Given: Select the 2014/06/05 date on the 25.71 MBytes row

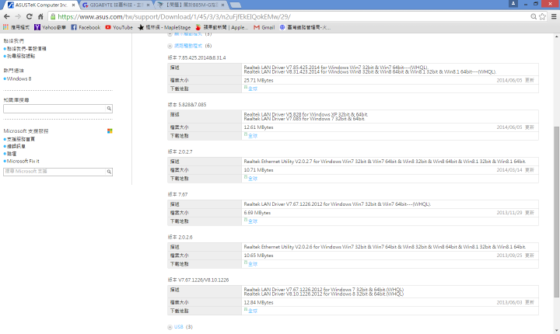Looking at the screenshot, I should 509,80.
